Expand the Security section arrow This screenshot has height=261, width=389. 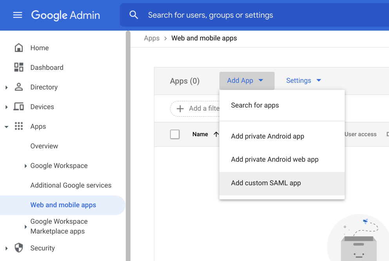point(6,248)
